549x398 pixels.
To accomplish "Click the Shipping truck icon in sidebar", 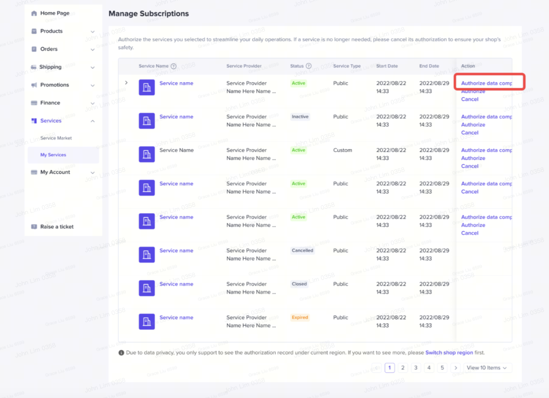I will pos(34,67).
